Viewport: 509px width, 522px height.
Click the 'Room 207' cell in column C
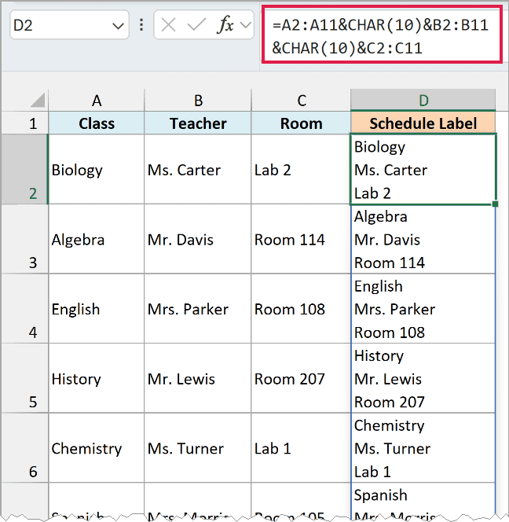(x=301, y=378)
